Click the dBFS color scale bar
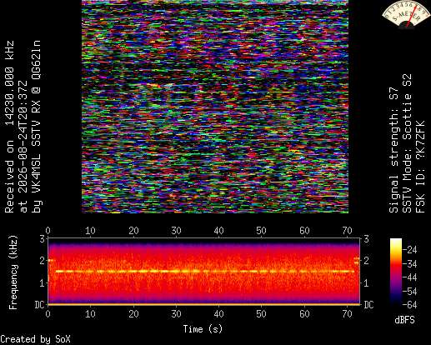This screenshot has width=431, height=345. point(396,272)
